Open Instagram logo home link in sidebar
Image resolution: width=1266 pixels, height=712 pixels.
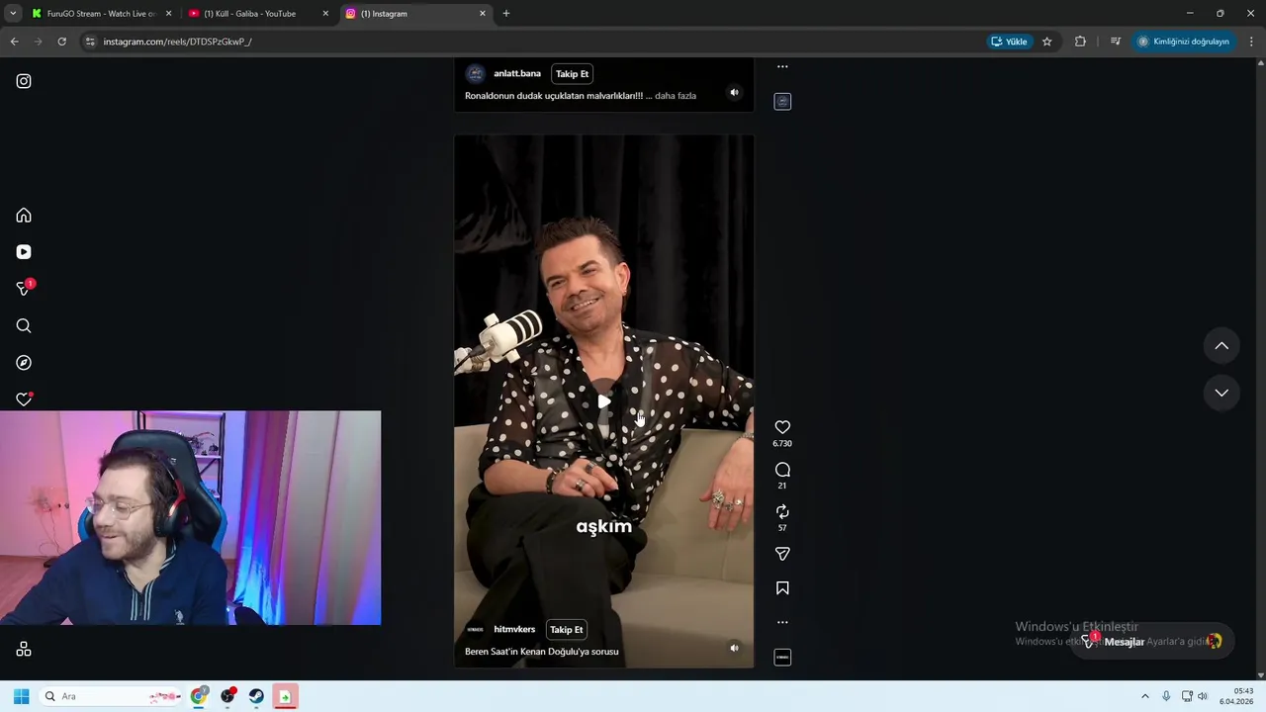24,81
